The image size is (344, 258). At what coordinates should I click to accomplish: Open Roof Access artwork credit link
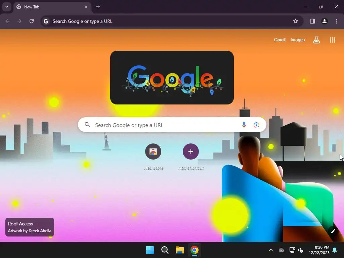(30, 227)
